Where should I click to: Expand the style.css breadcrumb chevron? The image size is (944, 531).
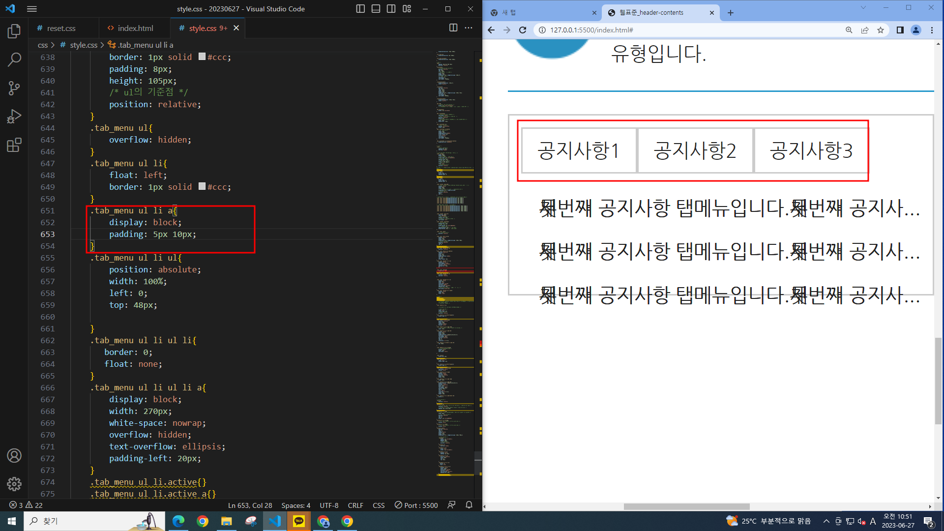(102, 45)
